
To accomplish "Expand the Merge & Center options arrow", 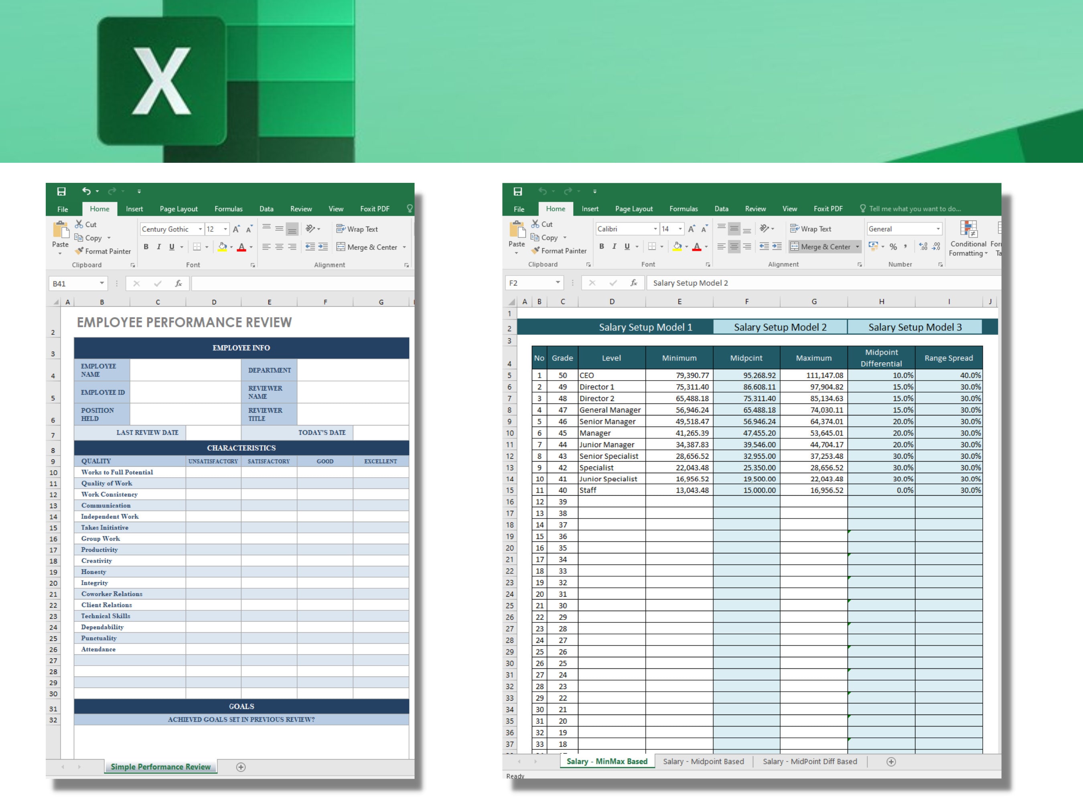I will click(x=858, y=247).
